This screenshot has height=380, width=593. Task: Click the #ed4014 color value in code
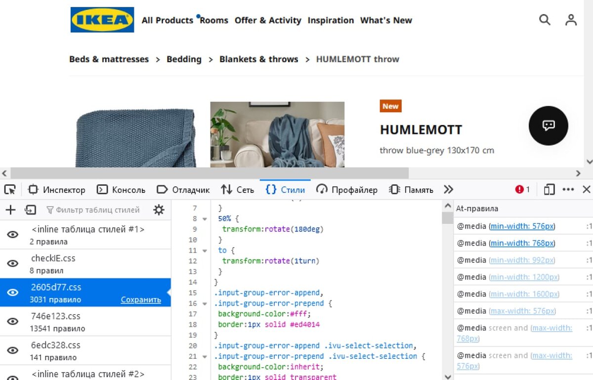click(305, 325)
